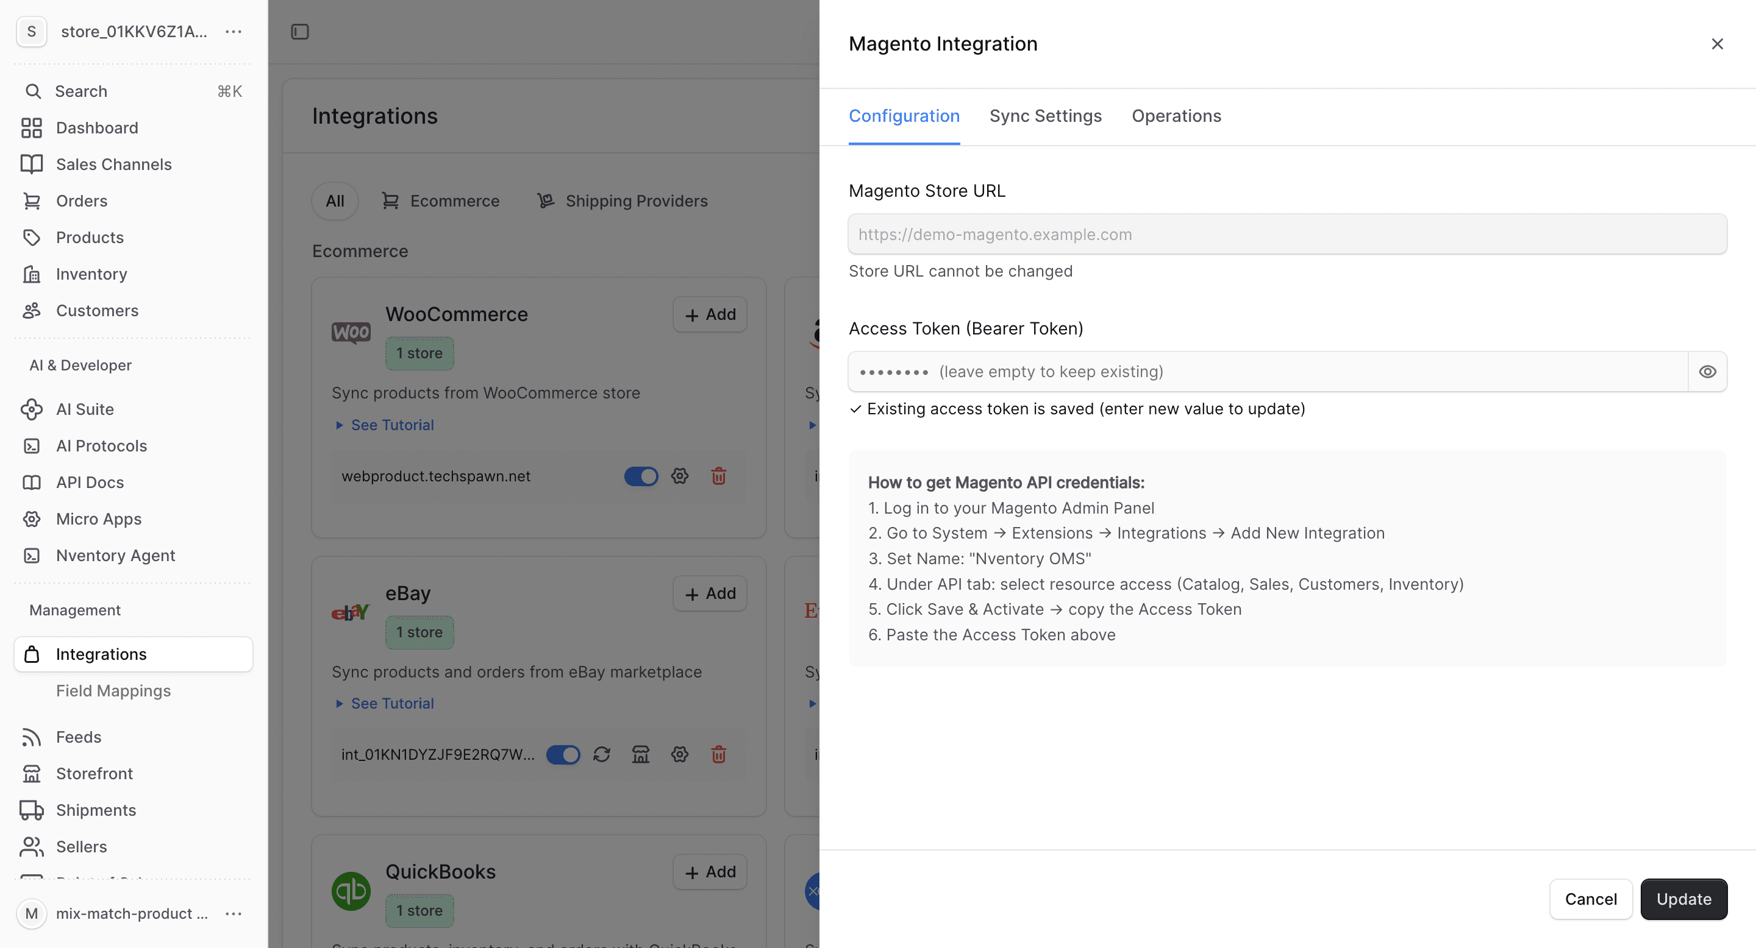Click sync refresh icon for eBay store
Screen dimensions: 1756x948
[x=601, y=755]
